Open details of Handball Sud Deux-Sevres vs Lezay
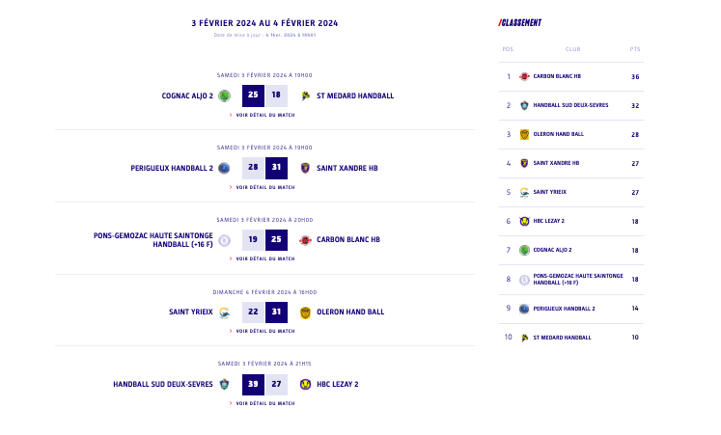 pos(264,403)
